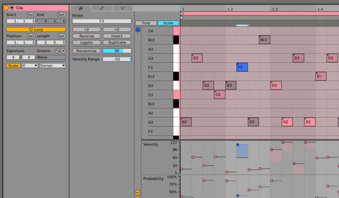
Task: Click the clip activator circle icon
Action: click(6, 8)
